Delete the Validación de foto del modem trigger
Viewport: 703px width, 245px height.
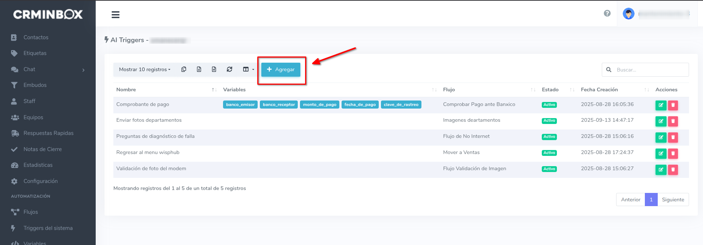point(673,169)
